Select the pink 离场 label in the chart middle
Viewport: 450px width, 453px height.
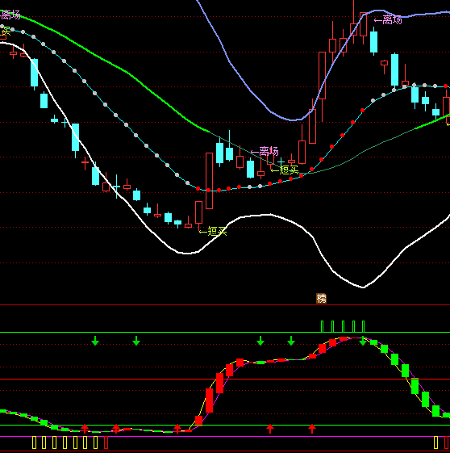[265, 151]
